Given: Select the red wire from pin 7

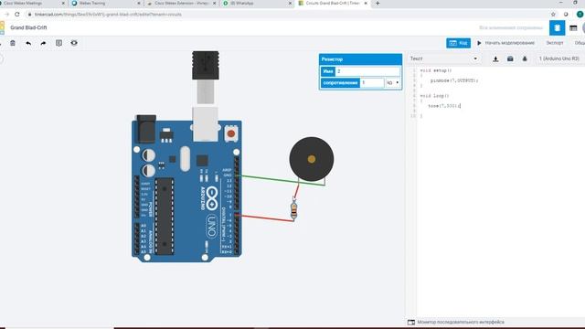Looking at the screenshot, I should pos(264,218).
